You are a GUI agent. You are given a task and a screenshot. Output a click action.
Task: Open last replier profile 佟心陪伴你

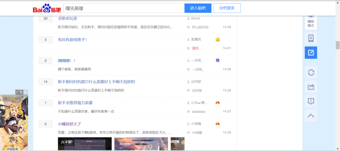pyautogui.click(x=200, y=27)
